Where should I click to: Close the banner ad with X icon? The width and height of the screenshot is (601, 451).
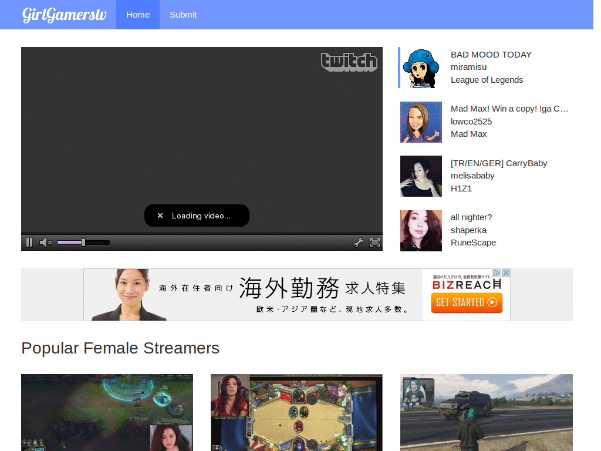tap(506, 272)
